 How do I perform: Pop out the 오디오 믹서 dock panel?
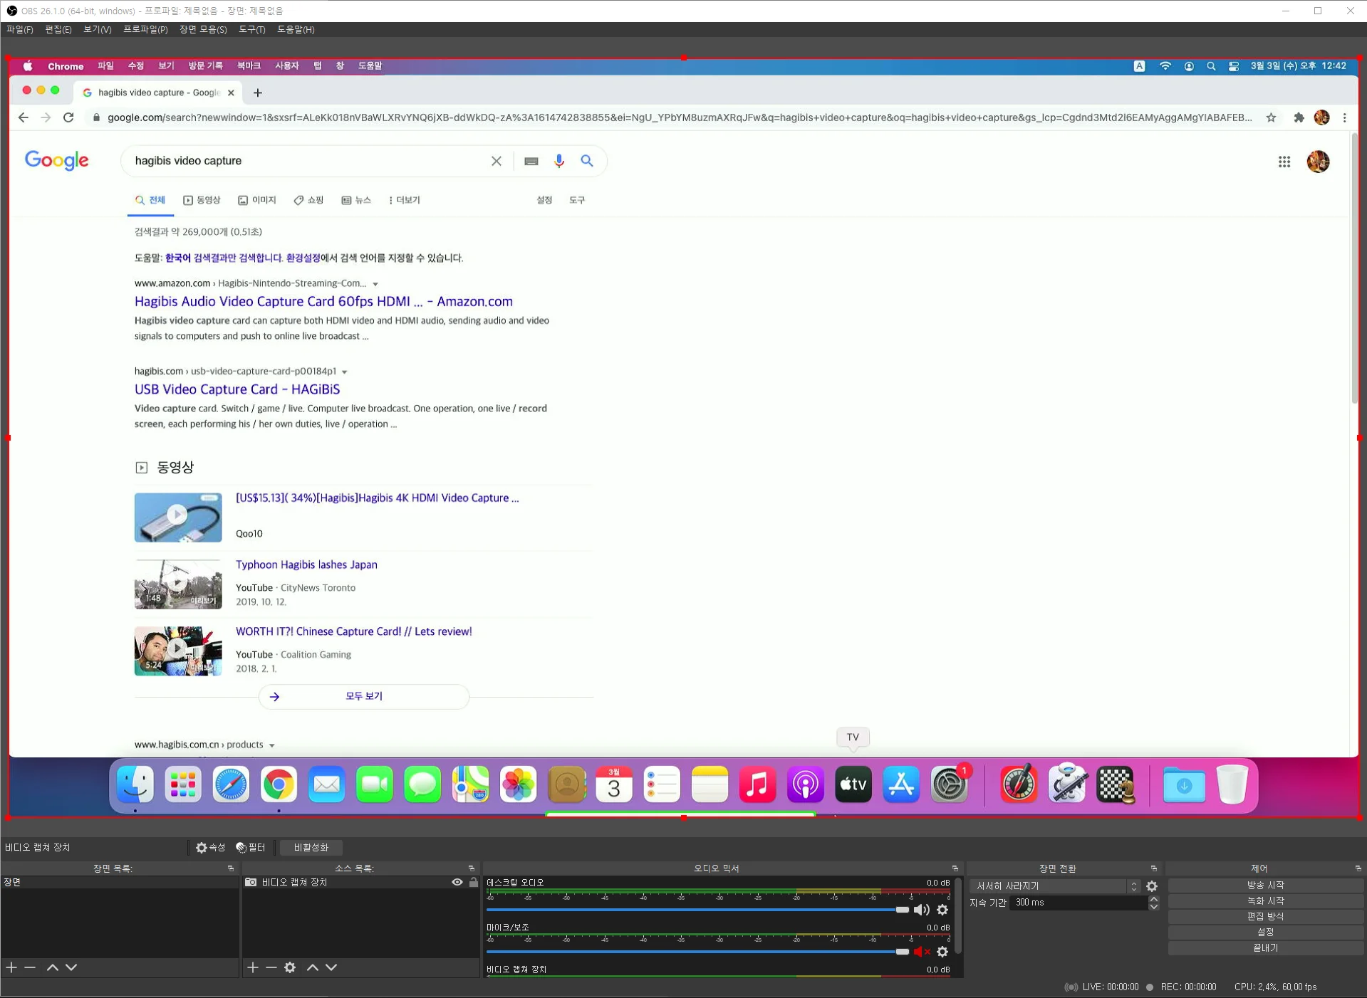[x=955, y=868]
